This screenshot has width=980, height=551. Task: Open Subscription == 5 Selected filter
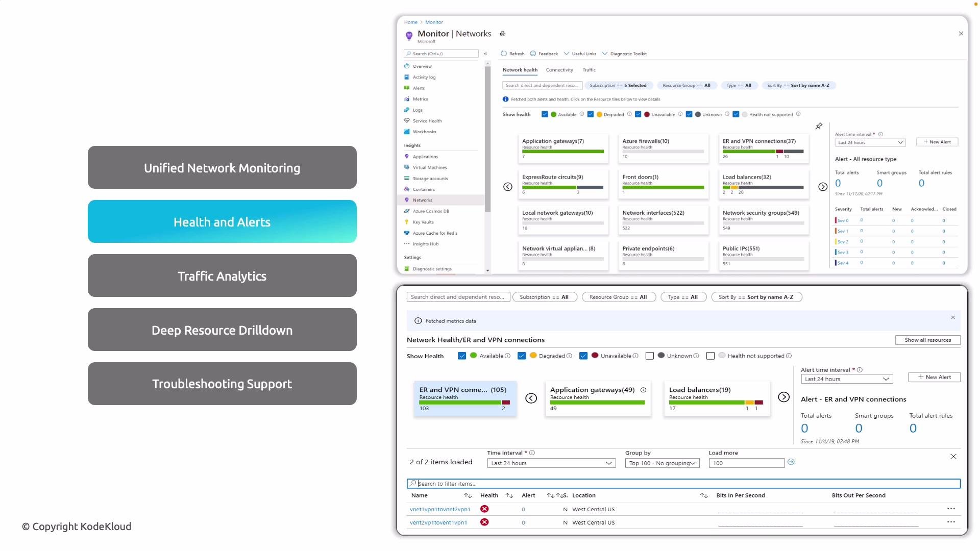pos(618,85)
